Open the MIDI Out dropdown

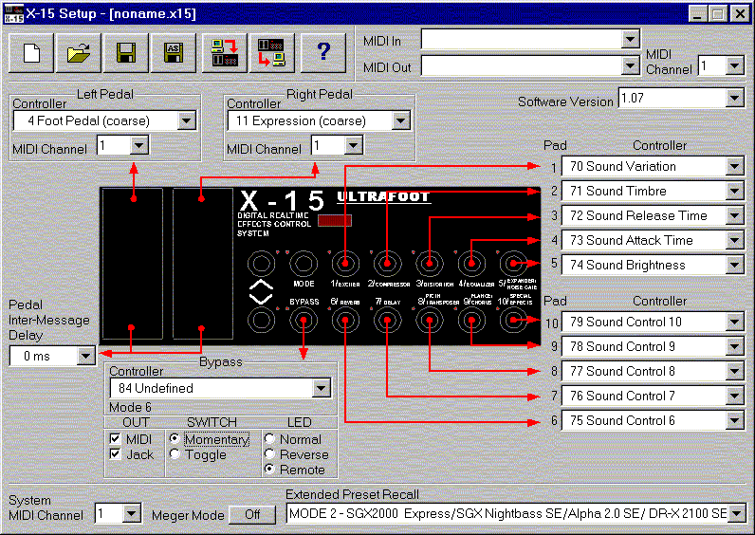point(630,65)
